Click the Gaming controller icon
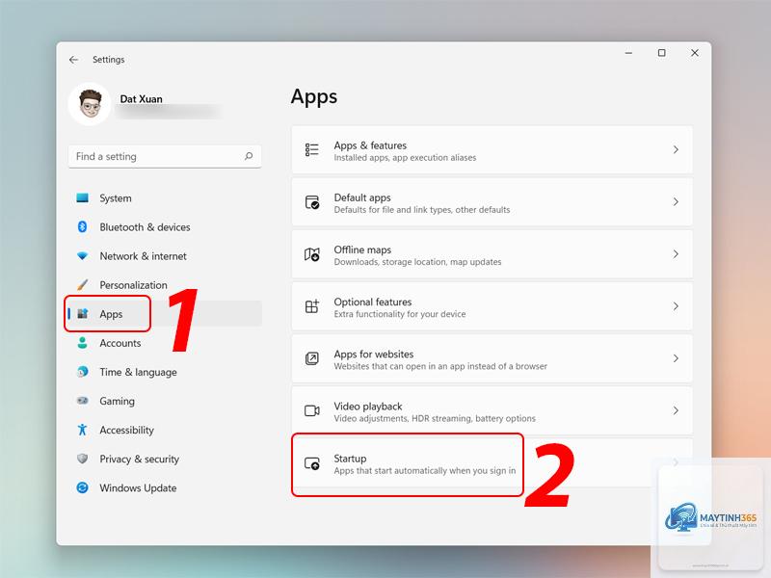Viewport: 771px width, 578px height. pos(83,401)
